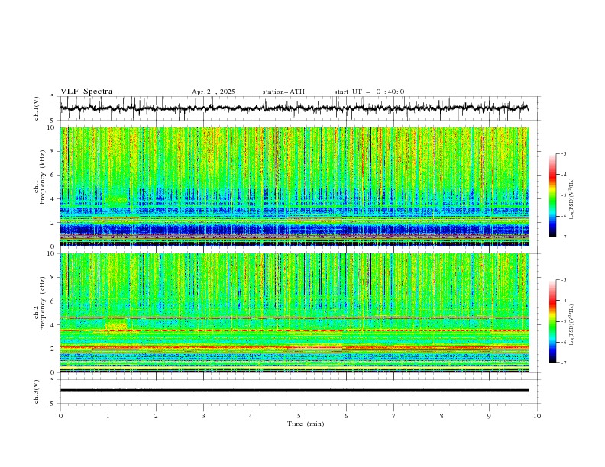605x467 pixels.
Task: Click the ch.2 "Frequency (kHz)" axis title
Action: pos(43,304)
